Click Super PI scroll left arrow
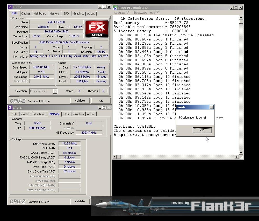 pyautogui.click(x=115, y=157)
